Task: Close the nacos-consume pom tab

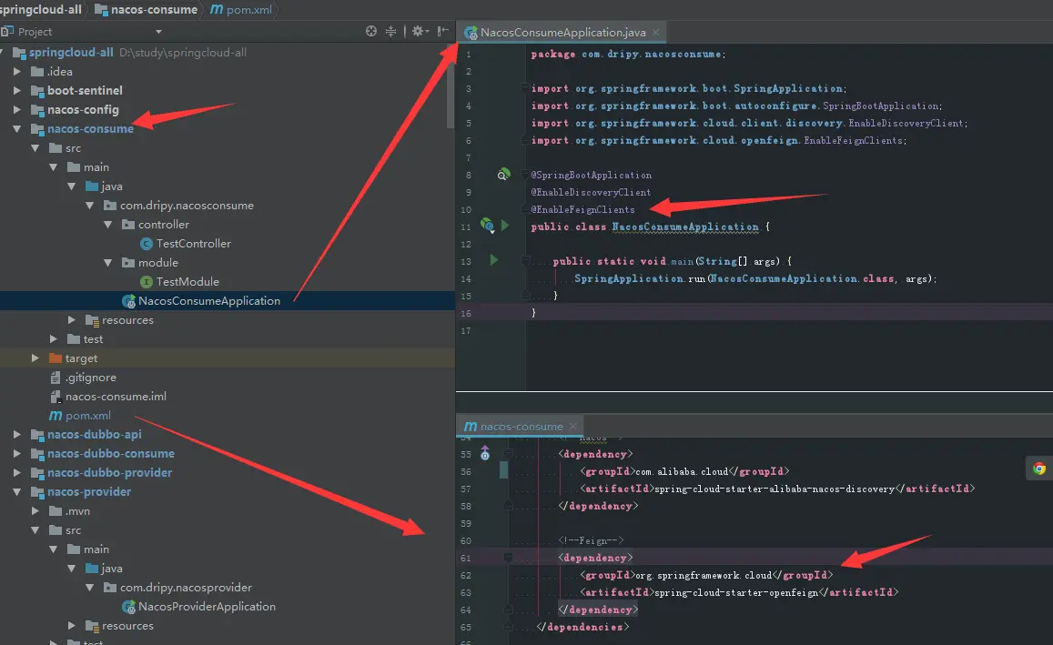Action: click(x=572, y=426)
